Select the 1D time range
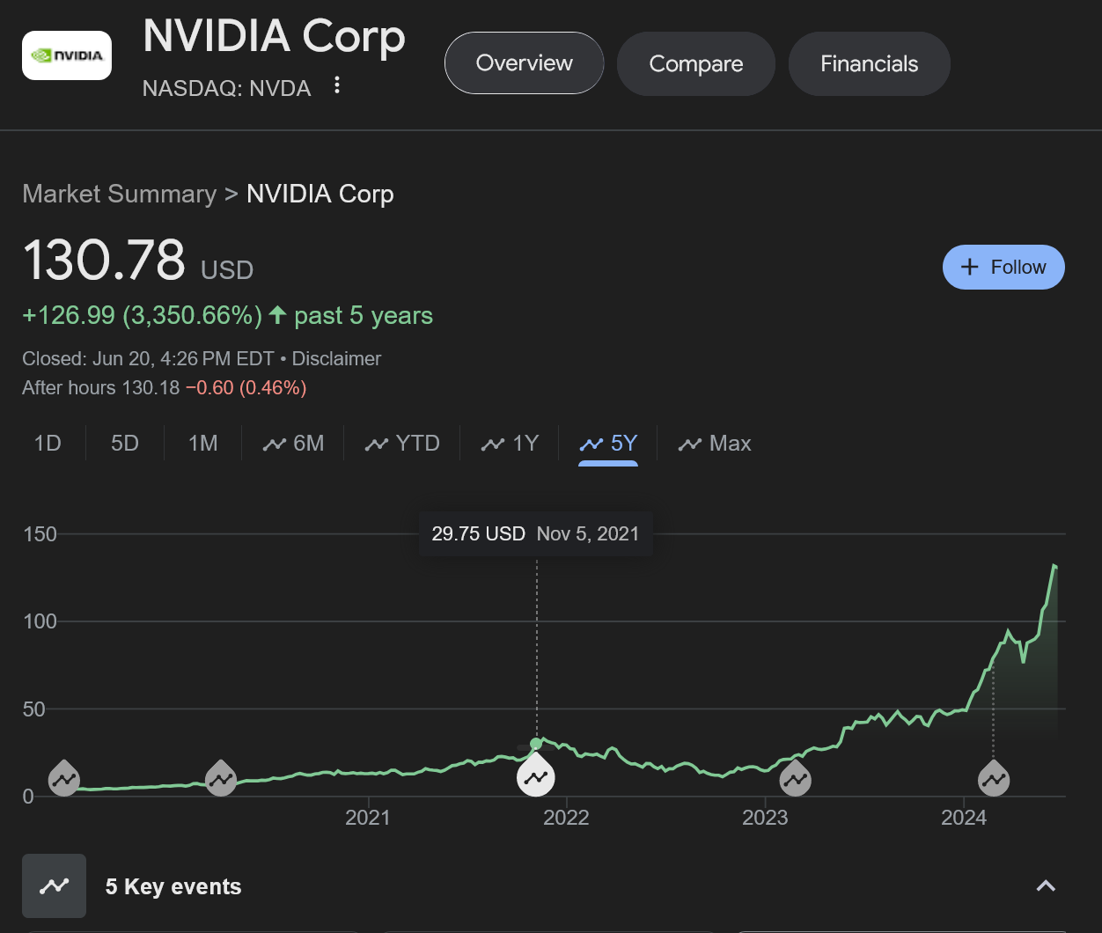 click(x=48, y=444)
